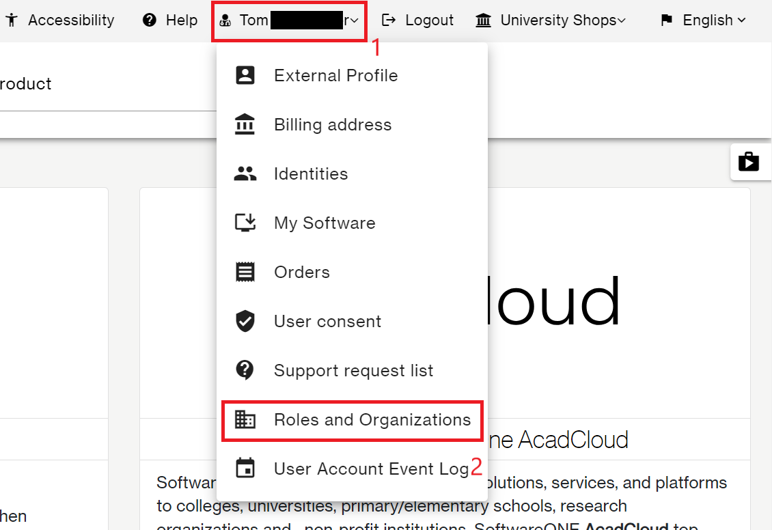The height and width of the screenshot is (530, 772).
Task: Open the English language selector
Action: pyautogui.click(x=703, y=20)
